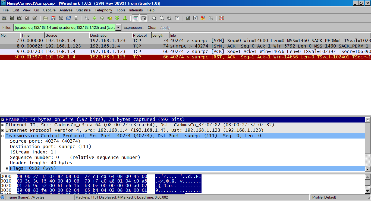Toggle Colorize Packet List
This screenshot has width=371, height=201.
(135, 18)
